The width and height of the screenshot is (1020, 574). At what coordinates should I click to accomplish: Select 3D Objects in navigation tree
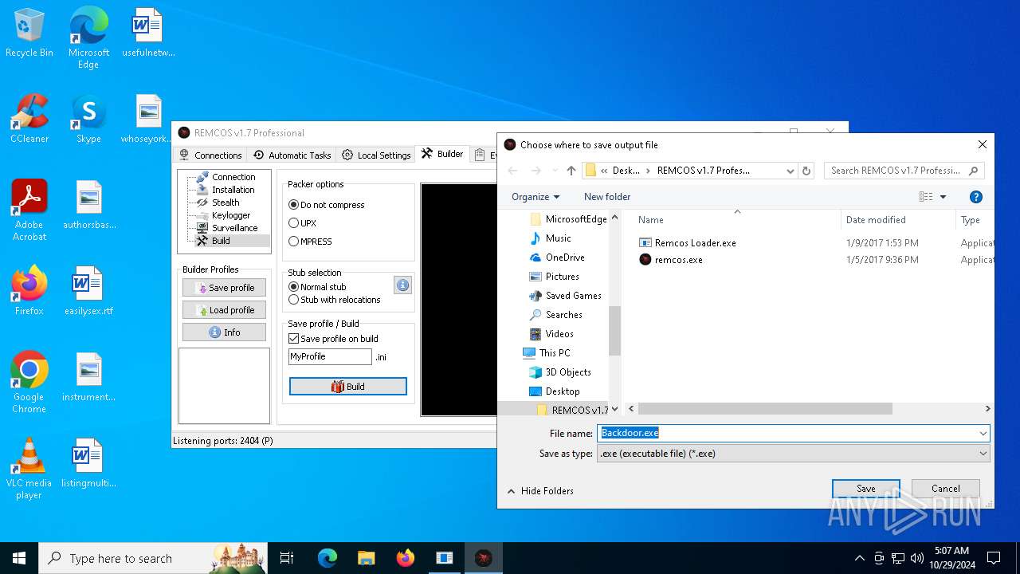560,372
